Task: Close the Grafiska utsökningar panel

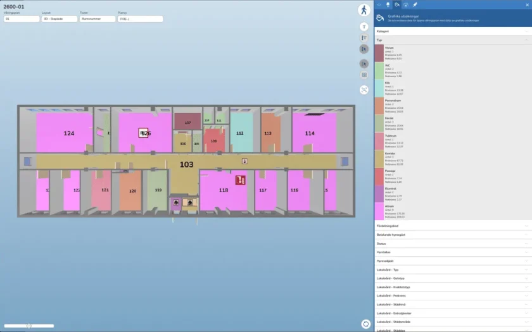Action: pyautogui.click(x=527, y=4)
